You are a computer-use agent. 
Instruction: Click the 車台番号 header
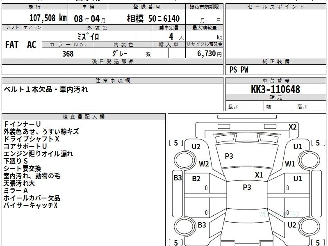click(x=276, y=81)
